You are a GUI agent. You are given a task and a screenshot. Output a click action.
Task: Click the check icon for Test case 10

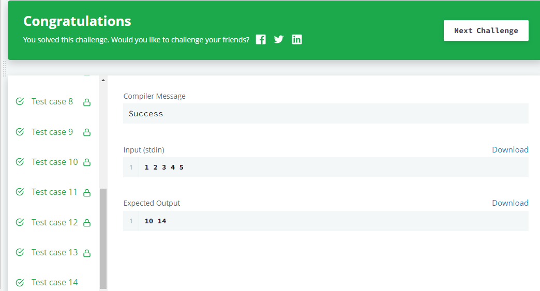pyautogui.click(x=20, y=162)
